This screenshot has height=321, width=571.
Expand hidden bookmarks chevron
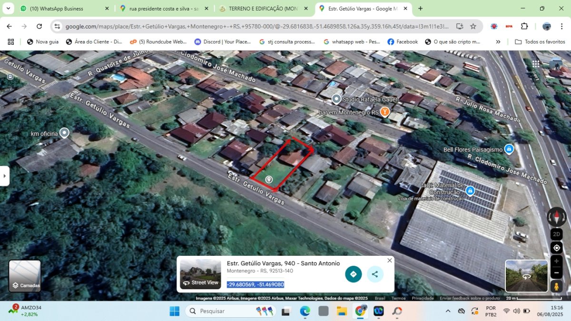click(498, 42)
